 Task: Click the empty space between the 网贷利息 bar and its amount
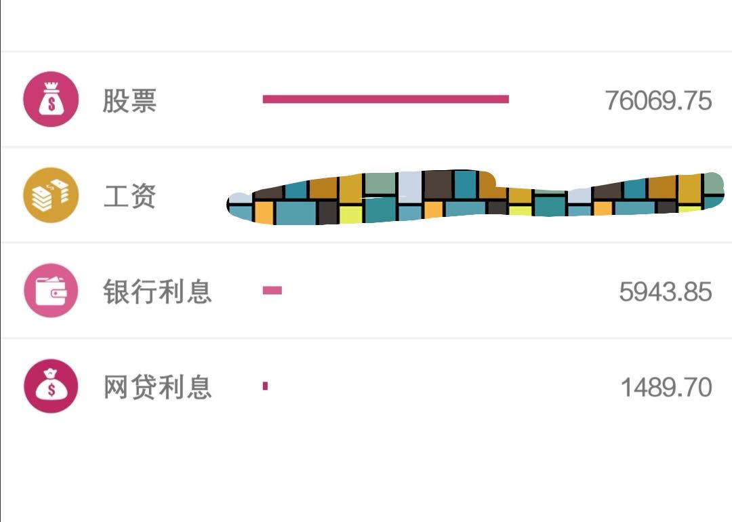[x=443, y=386]
